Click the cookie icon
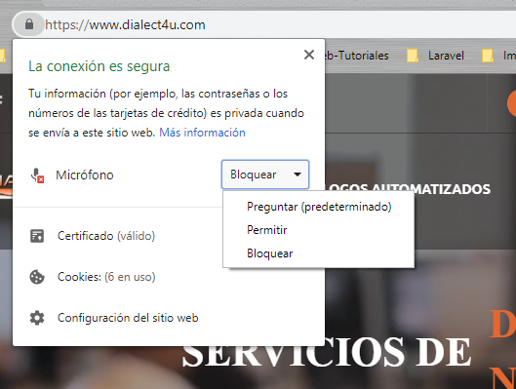The image size is (516, 389). (x=37, y=277)
